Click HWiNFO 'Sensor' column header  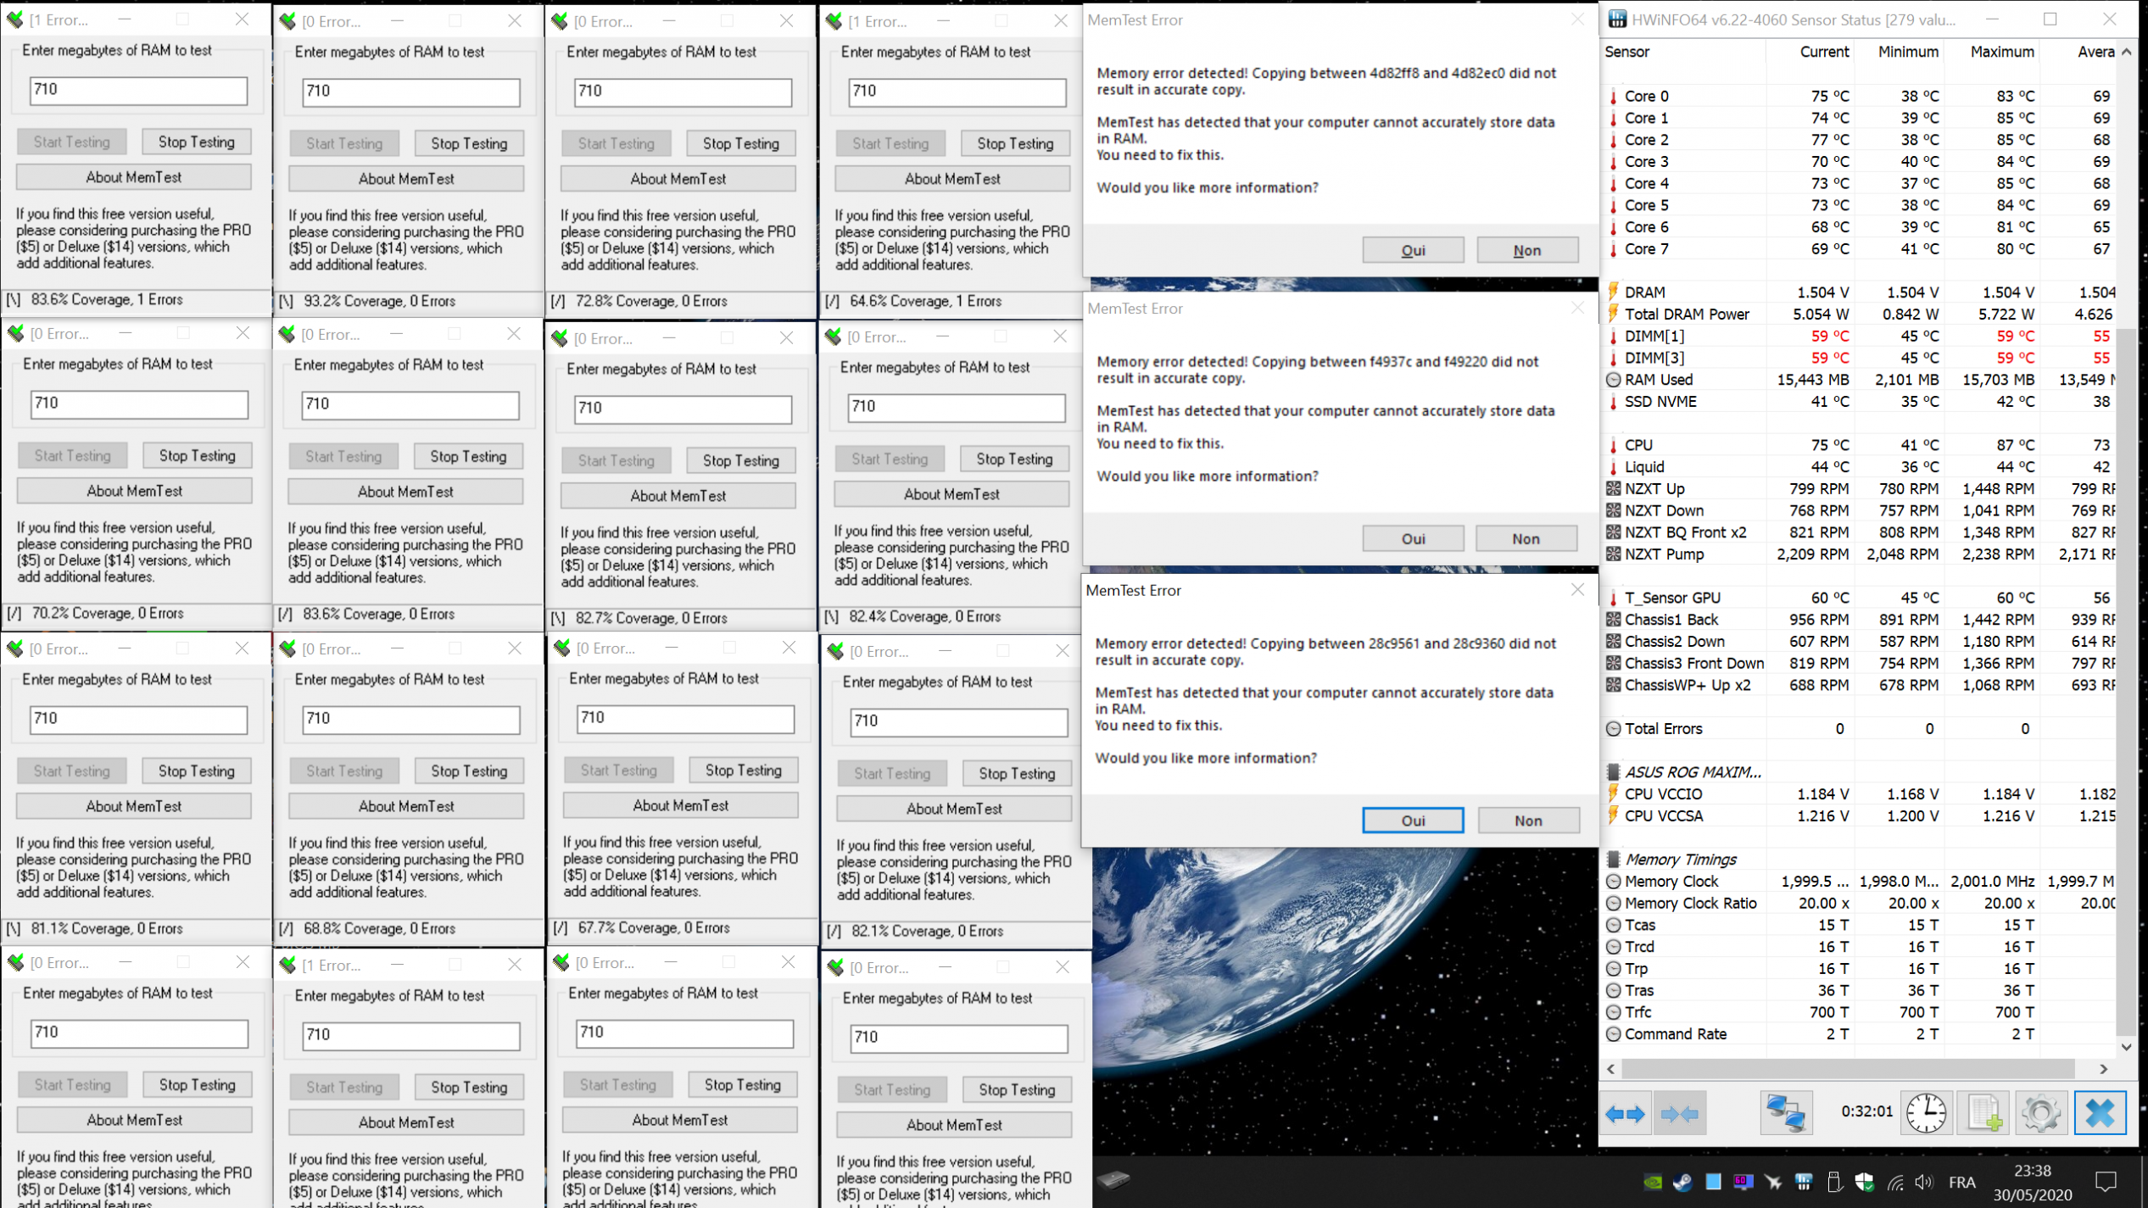(1683, 52)
